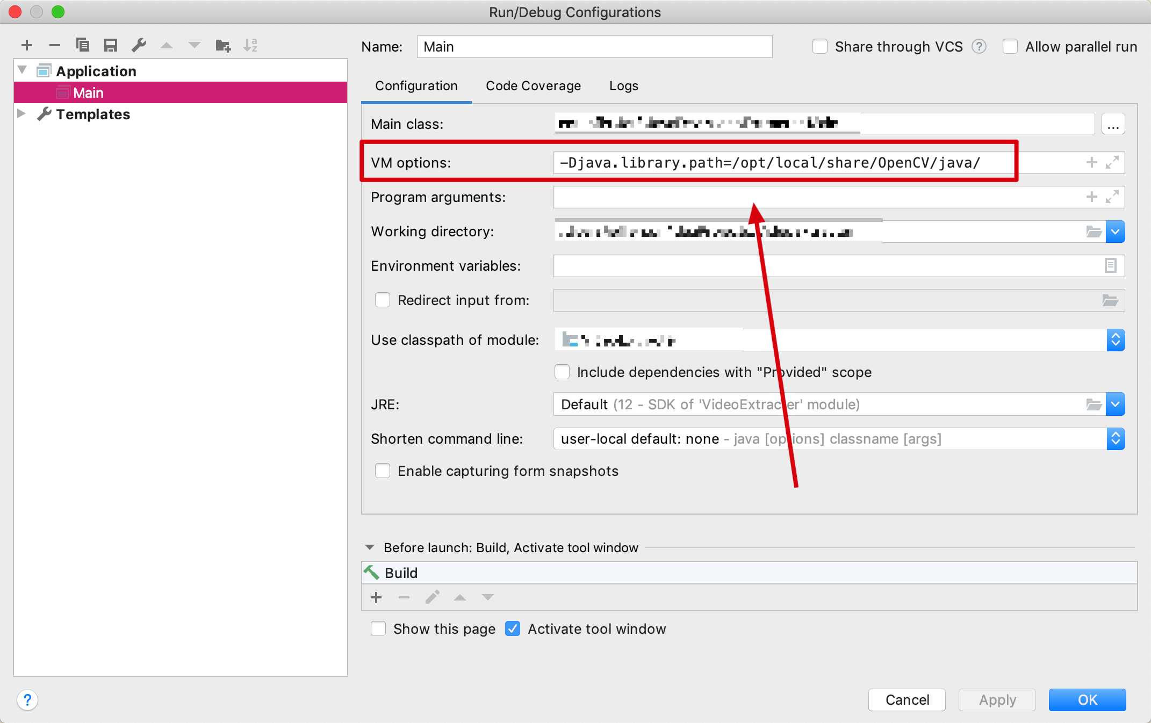
Task: Enable capturing form snapshots checkbox
Action: (x=383, y=471)
